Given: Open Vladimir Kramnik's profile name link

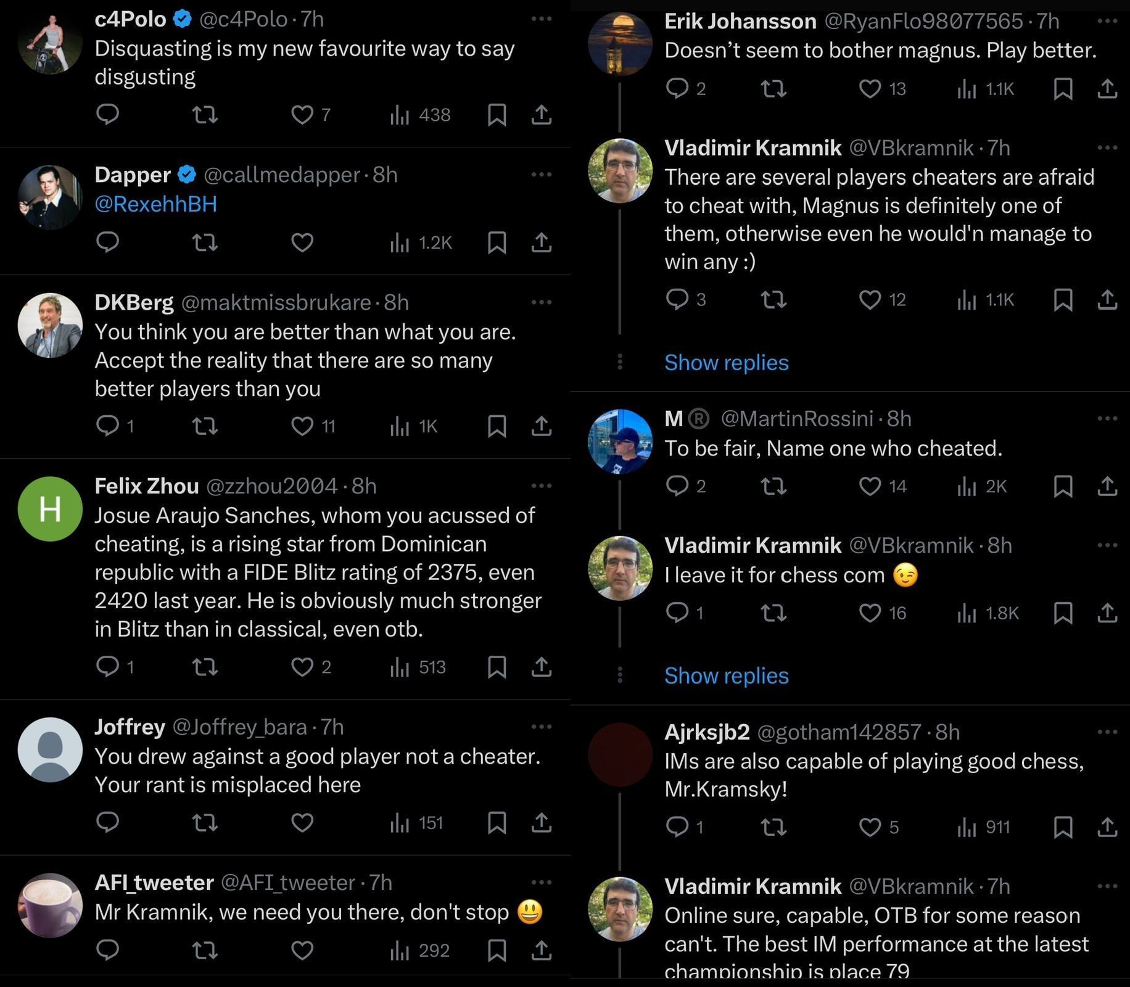Looking at the screenshot, I should pyautogui.click(x=753, y=148).
